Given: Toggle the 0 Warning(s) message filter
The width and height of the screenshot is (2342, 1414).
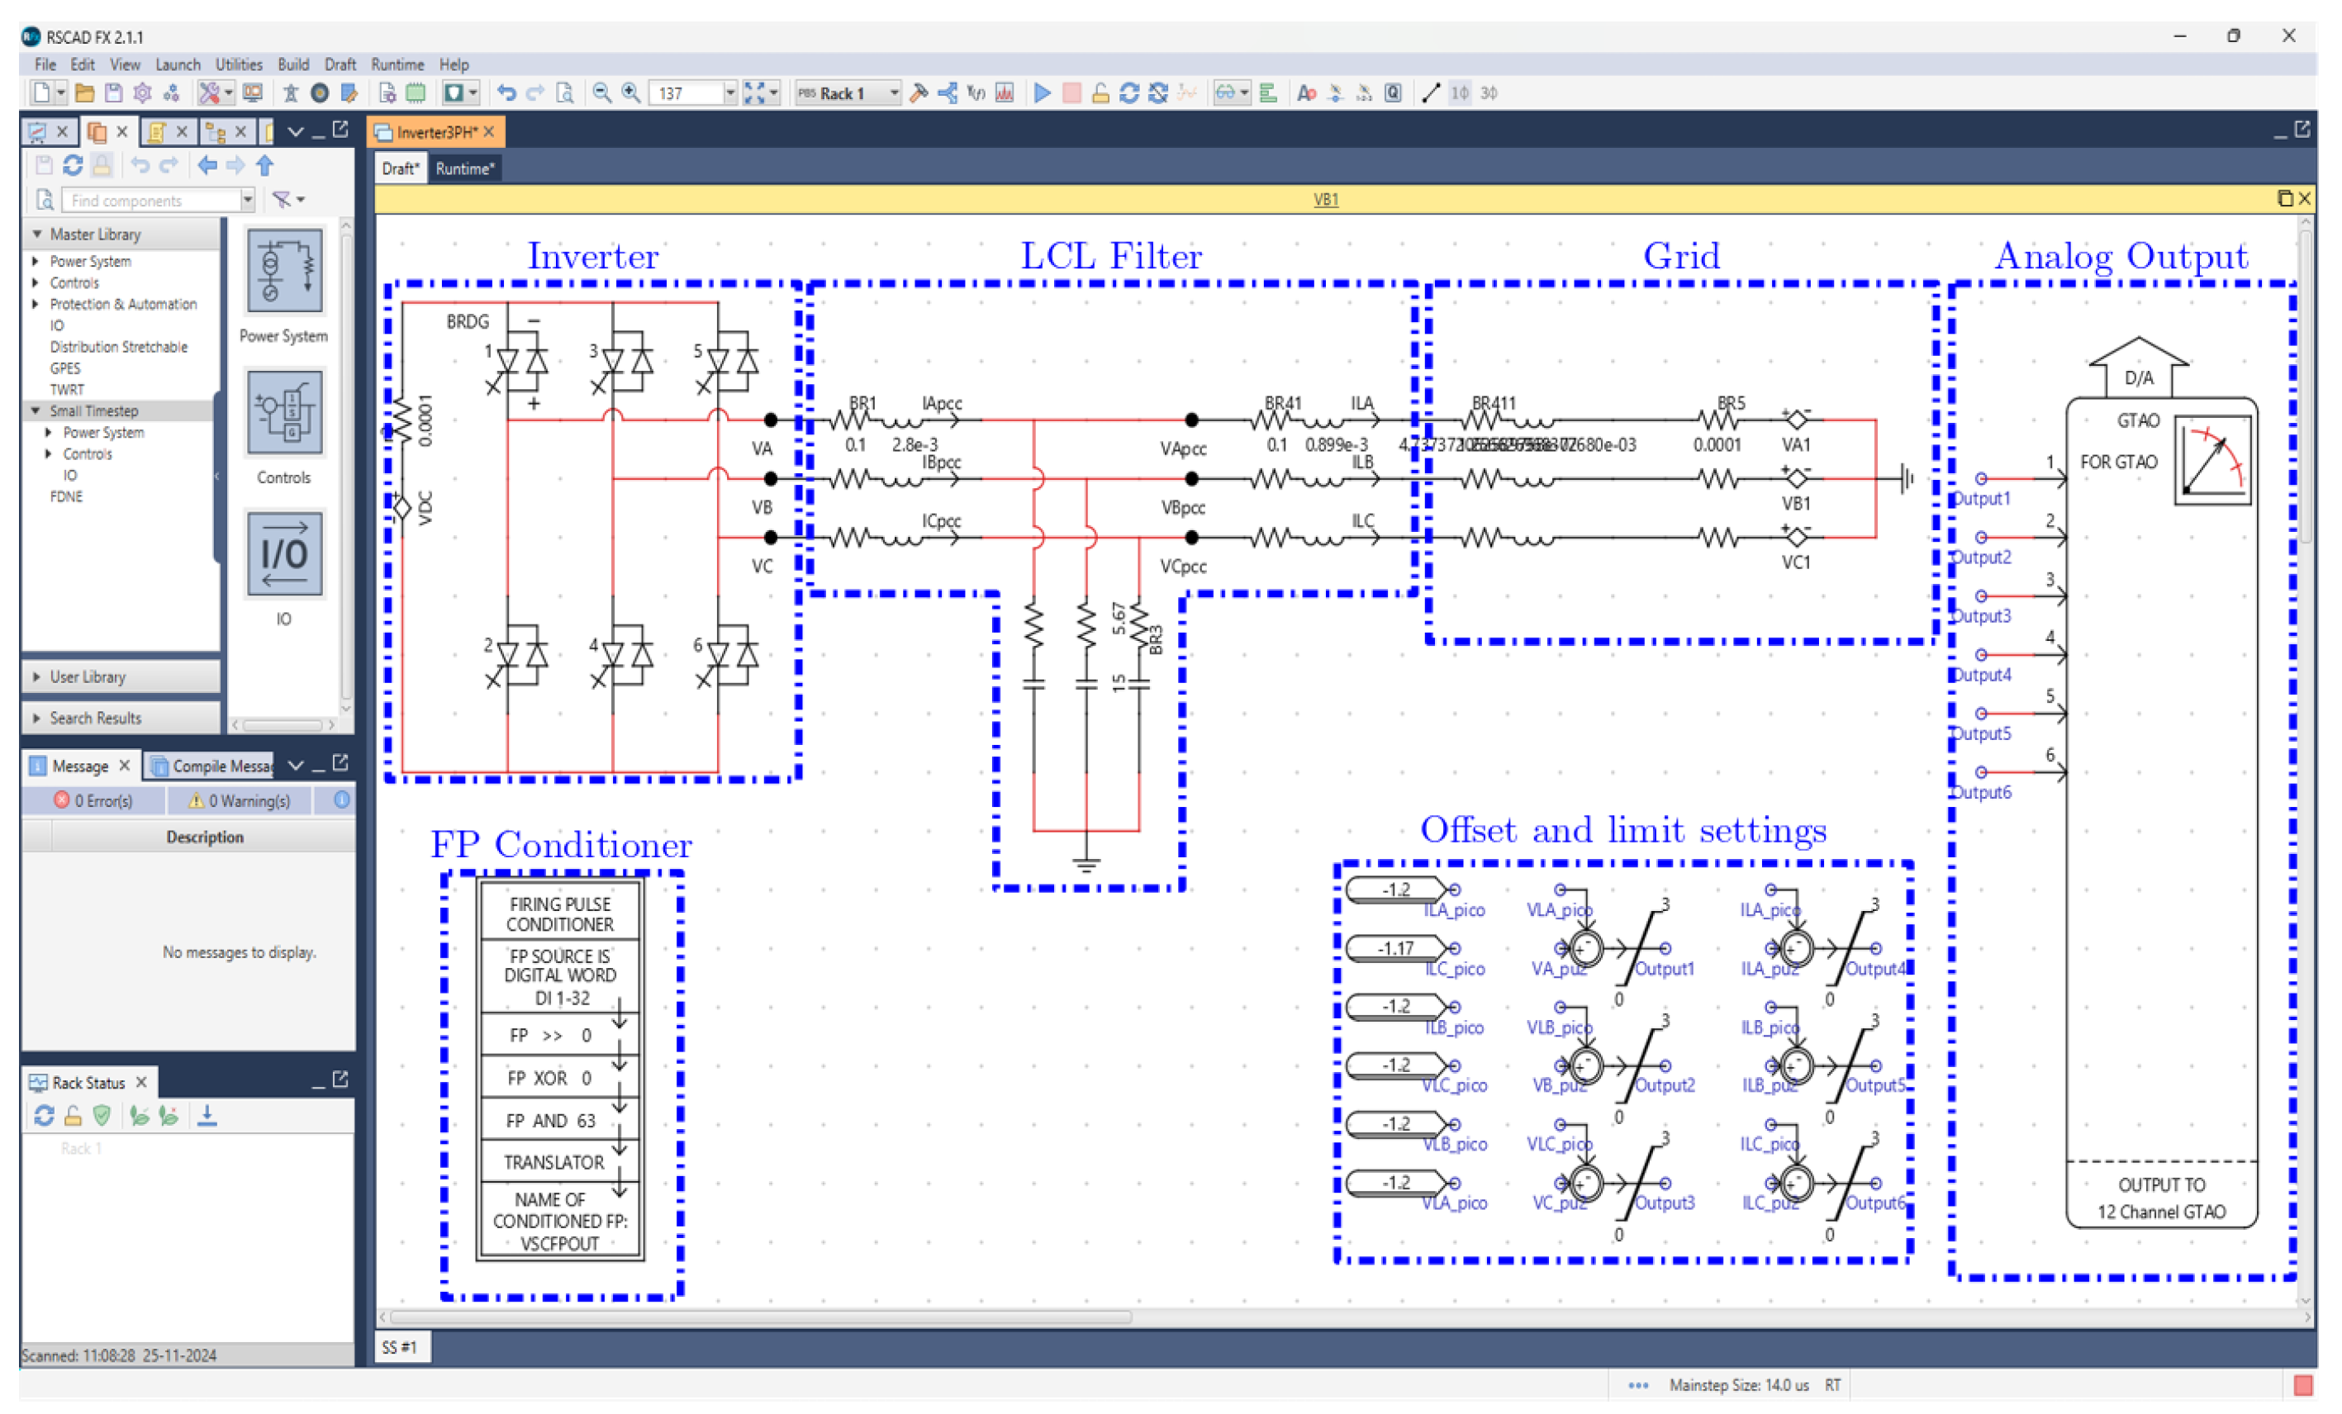Looking at the screenshot, I should coord(240,801).
